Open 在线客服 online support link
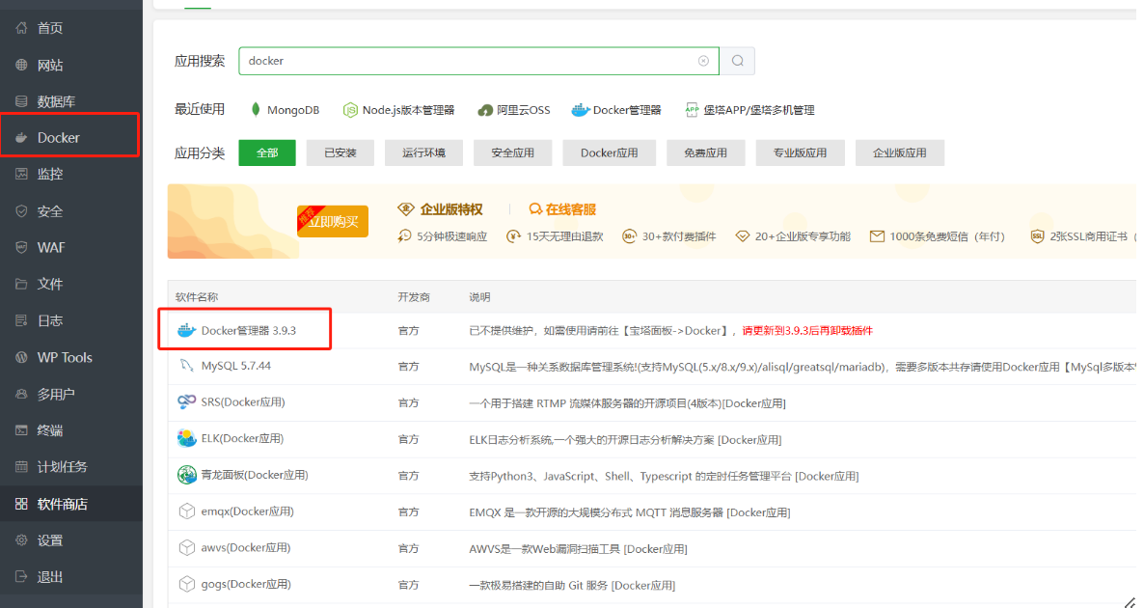Image resolution: width=1144 pixels, height=608 pixels. tap(563, 209)
